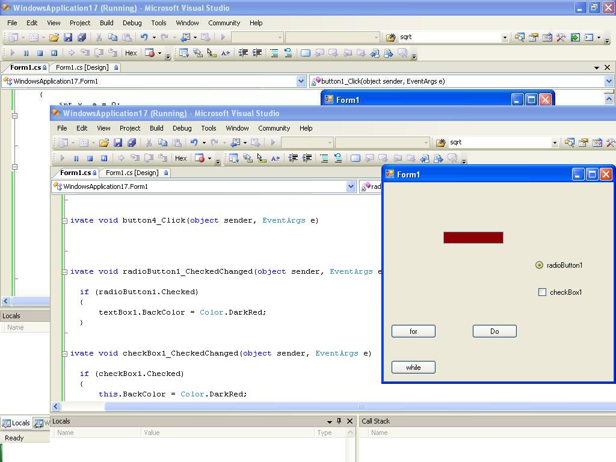The image size is (616, 462).
Task: Collapse button4_Click method outline in front editor
Action: (x=64, y=221)
